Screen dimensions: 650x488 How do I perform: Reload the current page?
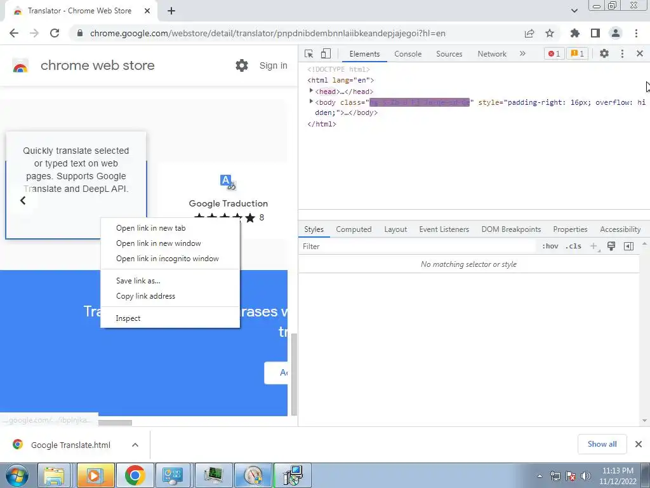point(55,33)
